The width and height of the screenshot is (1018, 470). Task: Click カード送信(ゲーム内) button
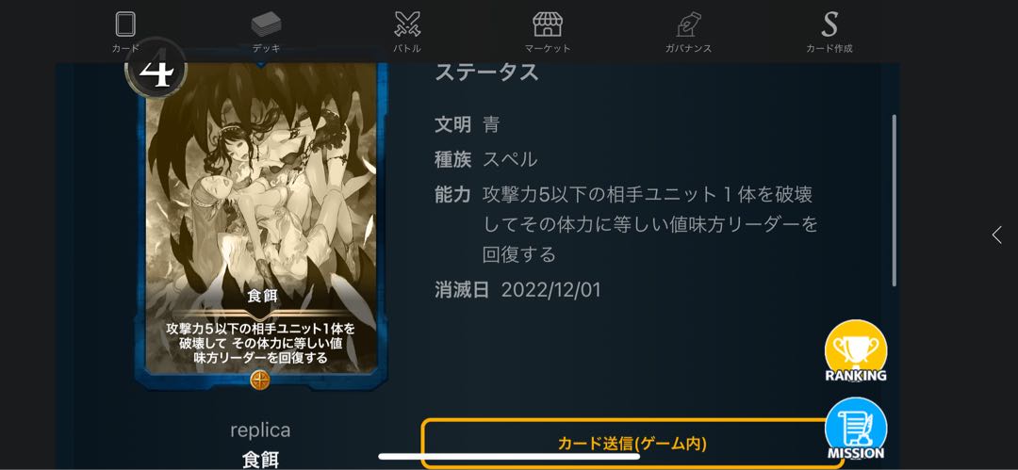(x=632, y=444)
